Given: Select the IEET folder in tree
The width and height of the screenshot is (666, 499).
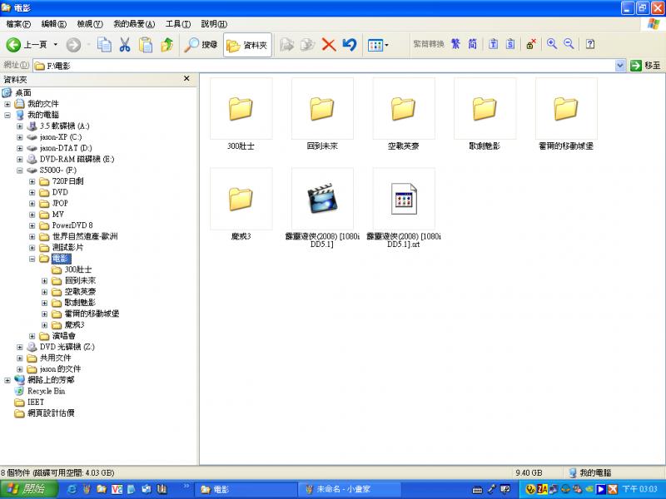Looking at the screenshot, I should 36,402.
